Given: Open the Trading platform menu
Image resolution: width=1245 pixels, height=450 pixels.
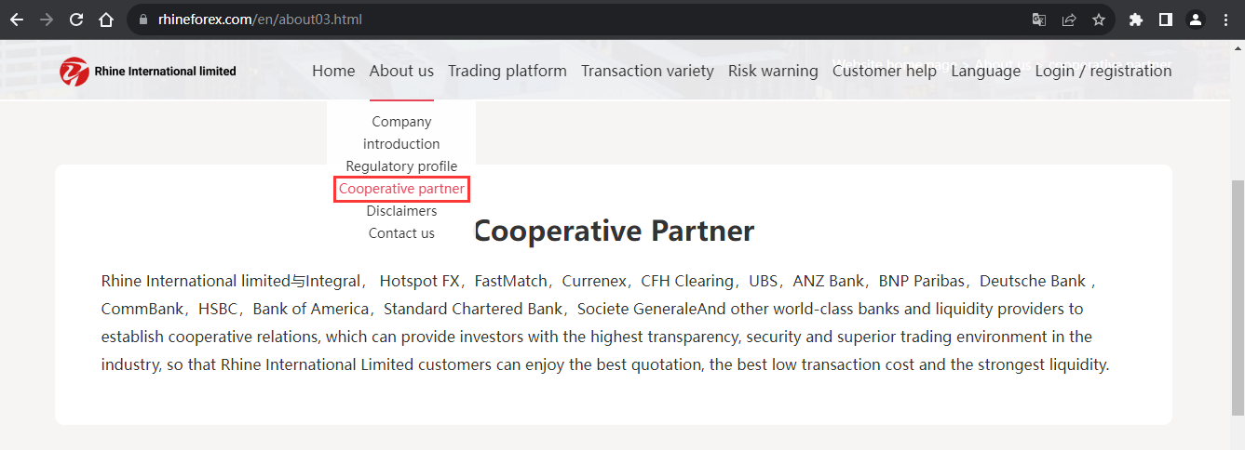Looking at the screenshot, I should click(507, 71).
